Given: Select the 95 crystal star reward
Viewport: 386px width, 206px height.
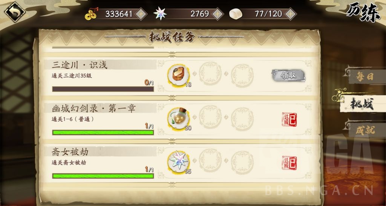Looking at the screenshot, I should point(179,162).
